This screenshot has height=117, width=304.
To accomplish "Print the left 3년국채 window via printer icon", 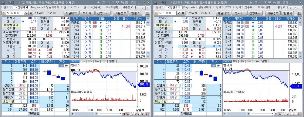I will [x=122, y=3].
